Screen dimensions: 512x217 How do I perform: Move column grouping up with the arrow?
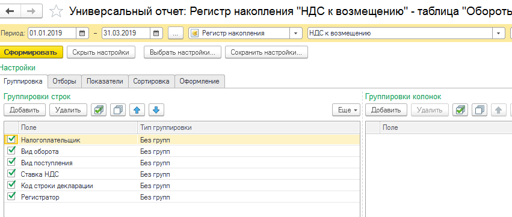[x=499, y=110]
